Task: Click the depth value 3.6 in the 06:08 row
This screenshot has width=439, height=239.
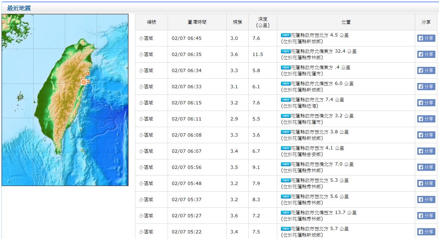Action: coord(256,135)
